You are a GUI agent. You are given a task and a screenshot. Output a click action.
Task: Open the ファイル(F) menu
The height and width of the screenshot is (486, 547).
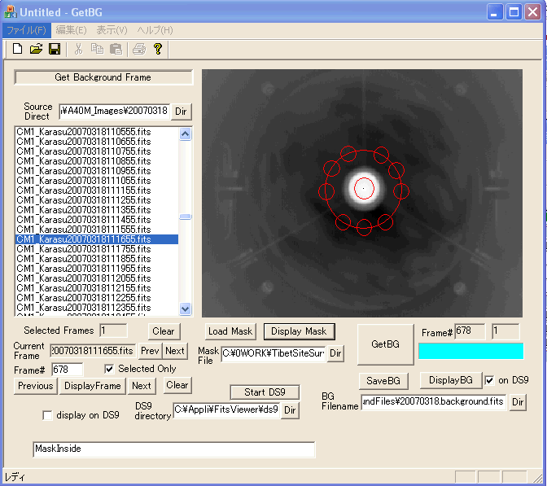(x=26, y=30)
